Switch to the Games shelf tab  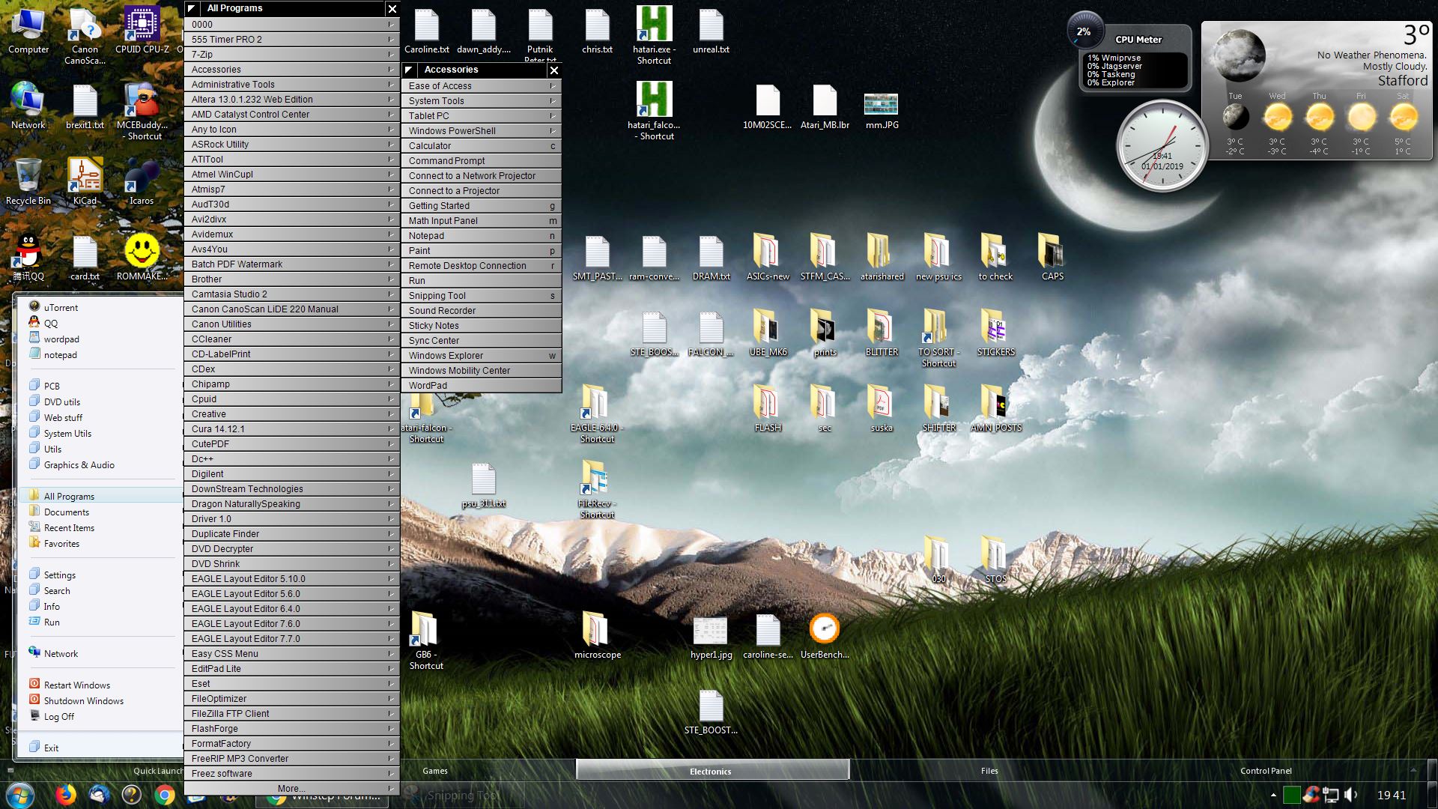click(435, 770)
